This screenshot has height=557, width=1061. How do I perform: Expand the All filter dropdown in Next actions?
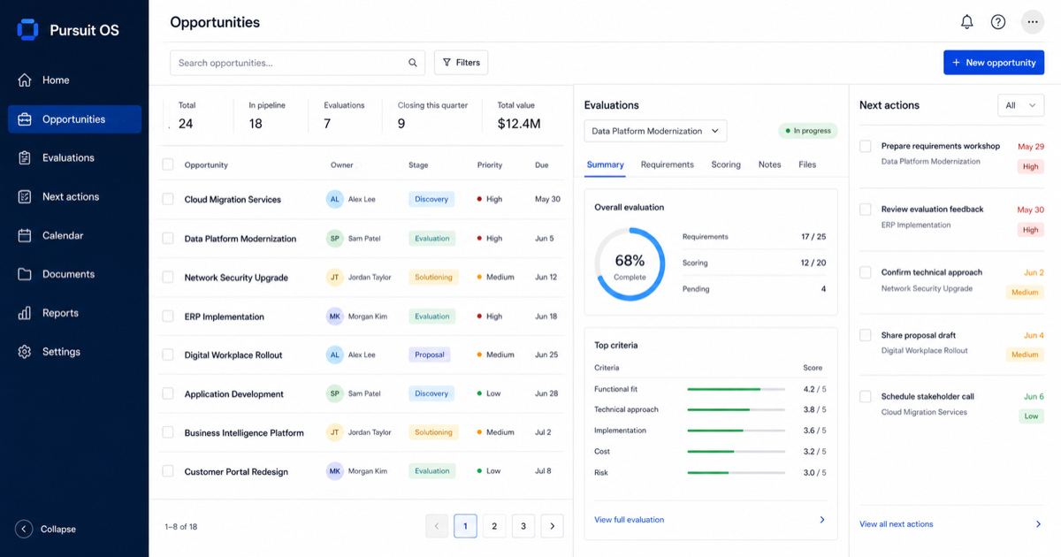click(x=1020, y=106)
